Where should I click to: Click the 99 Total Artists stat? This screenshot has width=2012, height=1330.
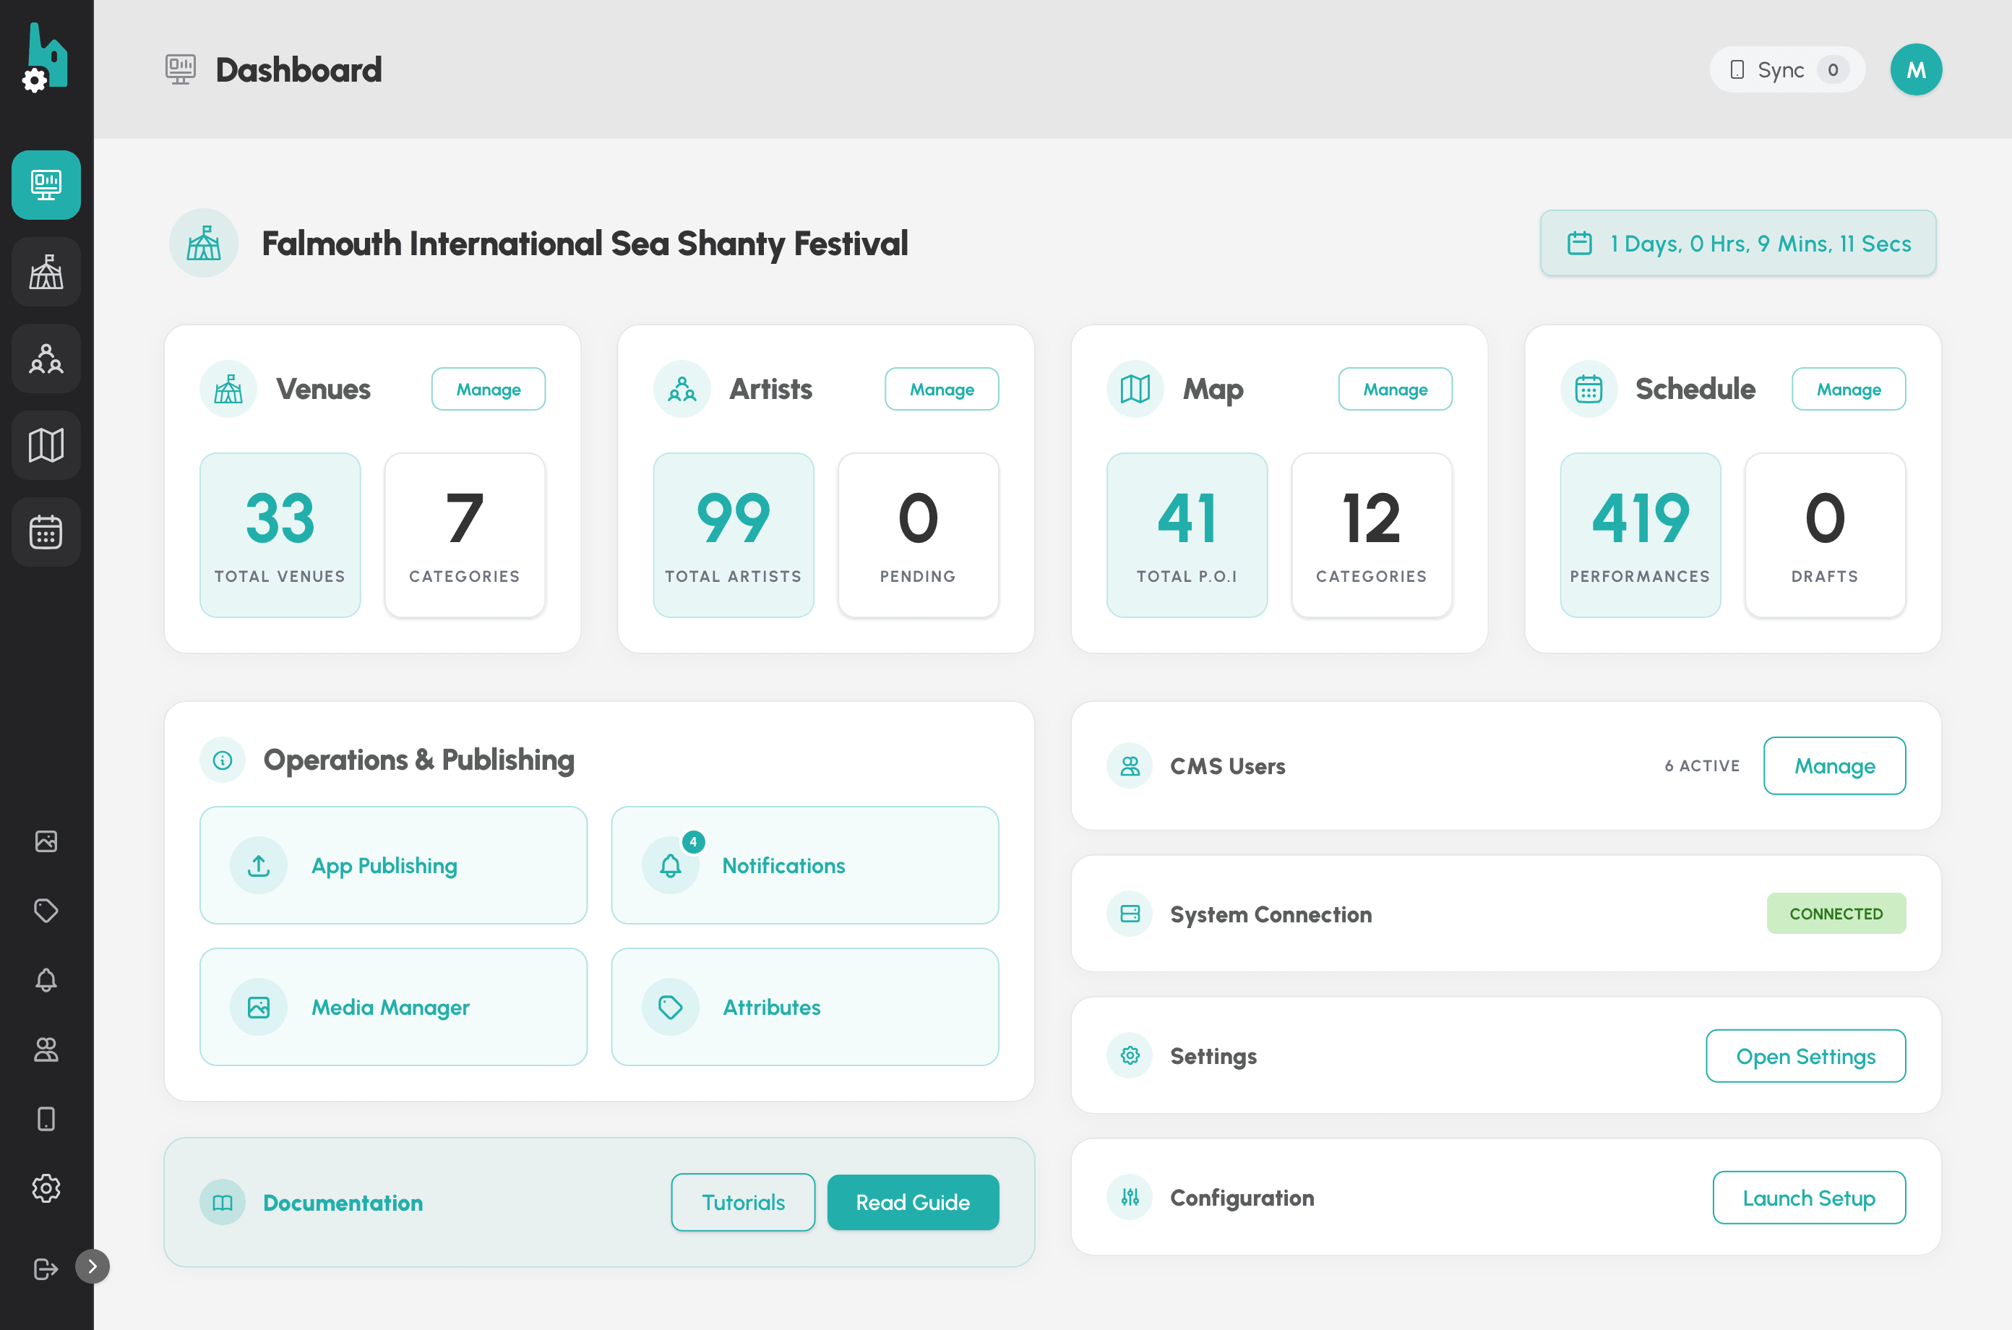point(734,535)
